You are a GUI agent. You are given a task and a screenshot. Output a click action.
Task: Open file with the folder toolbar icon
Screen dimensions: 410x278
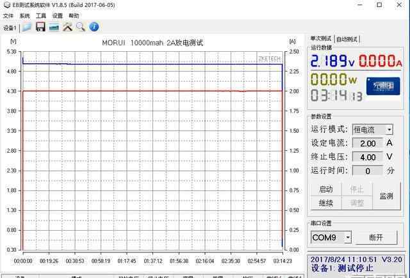pyautogui.click(x=27, y=27)
